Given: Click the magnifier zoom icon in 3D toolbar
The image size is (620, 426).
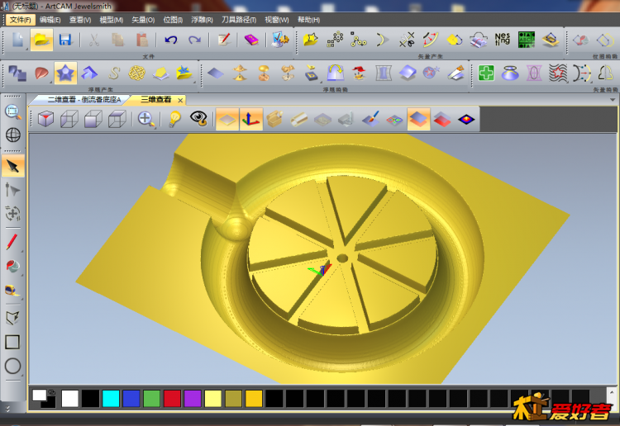Looking at the screenshot, I should [146, 119].
